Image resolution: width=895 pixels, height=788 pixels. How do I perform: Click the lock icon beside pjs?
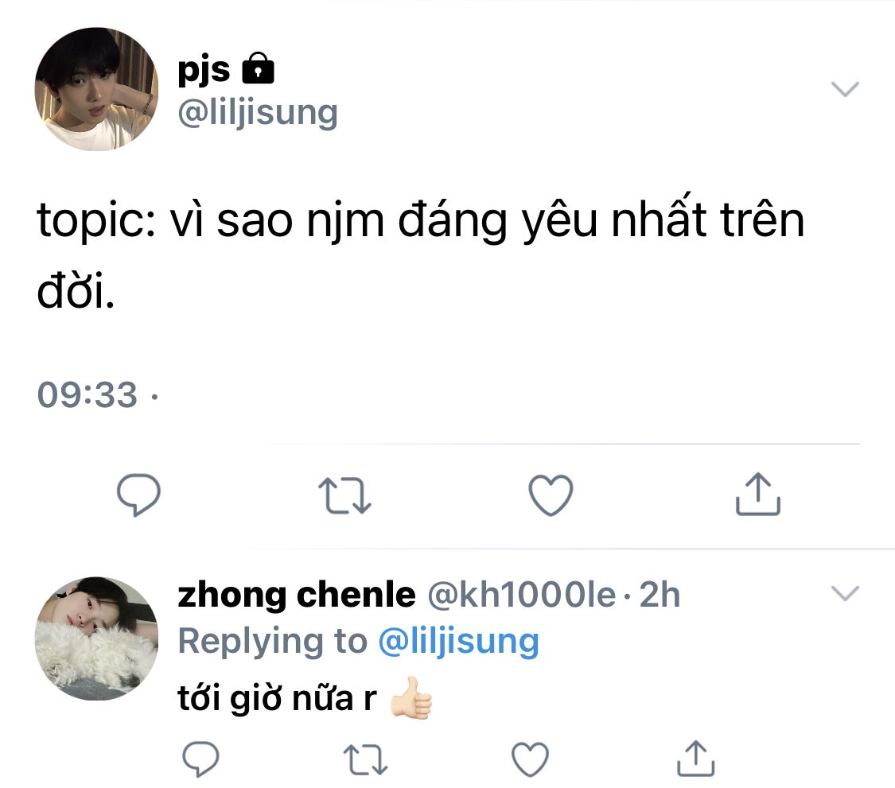(256, 69)
